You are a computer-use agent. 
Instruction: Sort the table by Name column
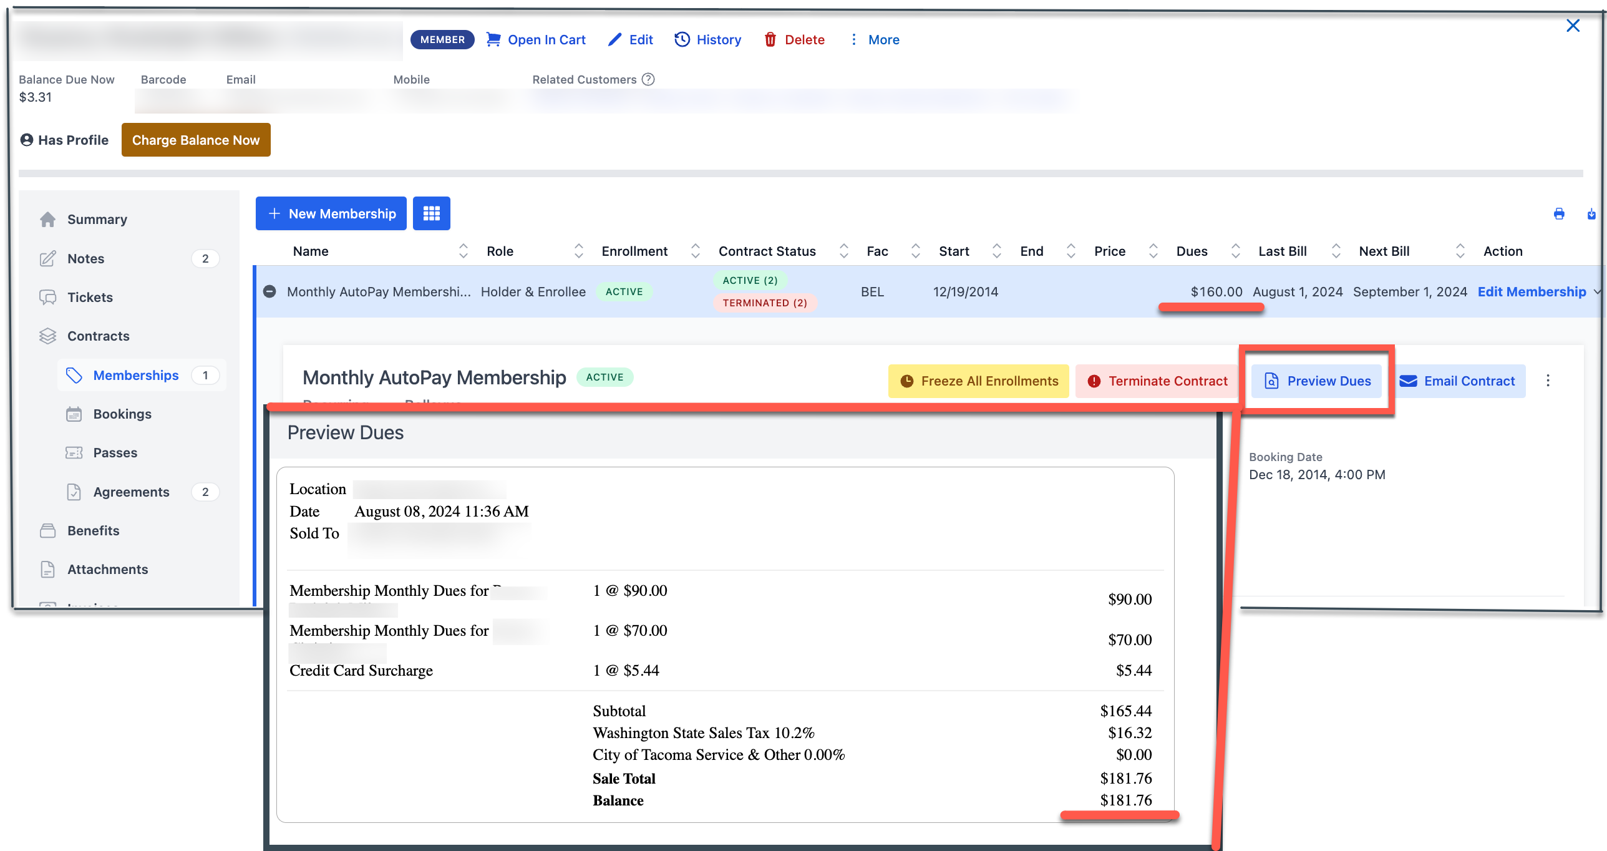tap(464, 251)
